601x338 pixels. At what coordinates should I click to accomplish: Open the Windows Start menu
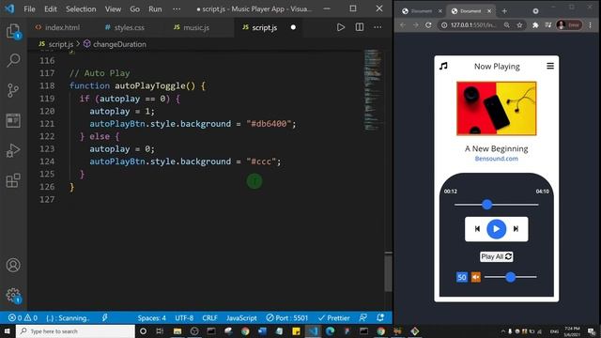click(x=8, y=331)
